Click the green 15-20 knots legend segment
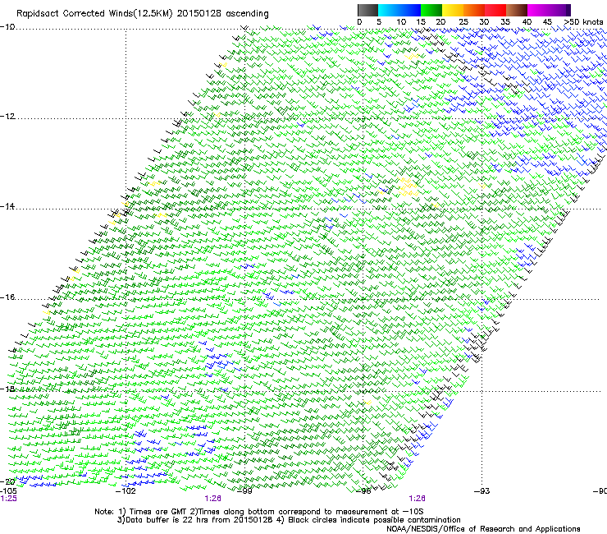Image resolution: width=607 pixels, height=534 pixels. click(x=431, y=10)
